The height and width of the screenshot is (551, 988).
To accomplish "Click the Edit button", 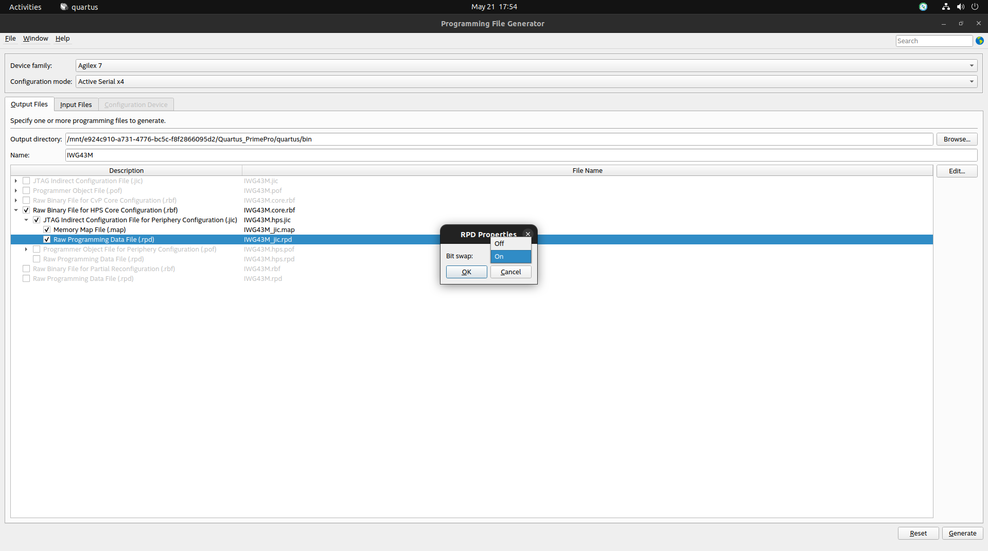I will pyautogui.click(x=957, y=171).
